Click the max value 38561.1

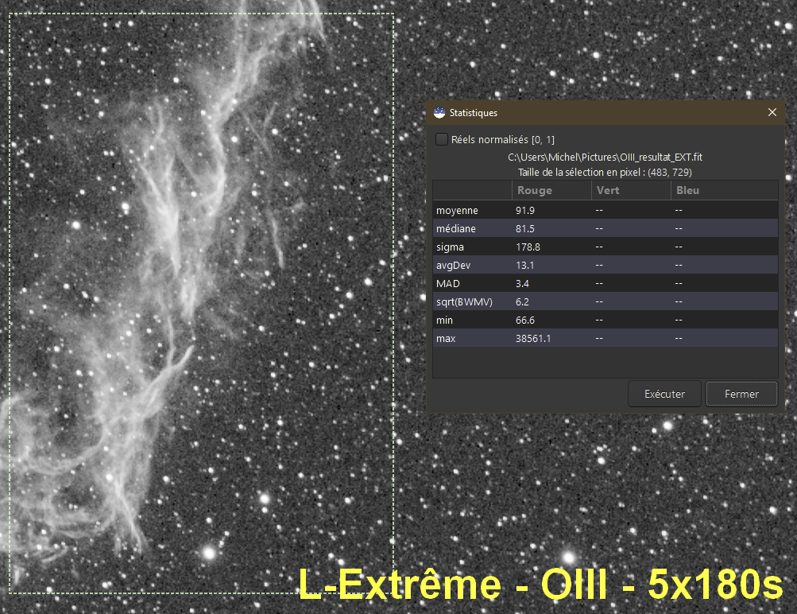tap(533, 338)
